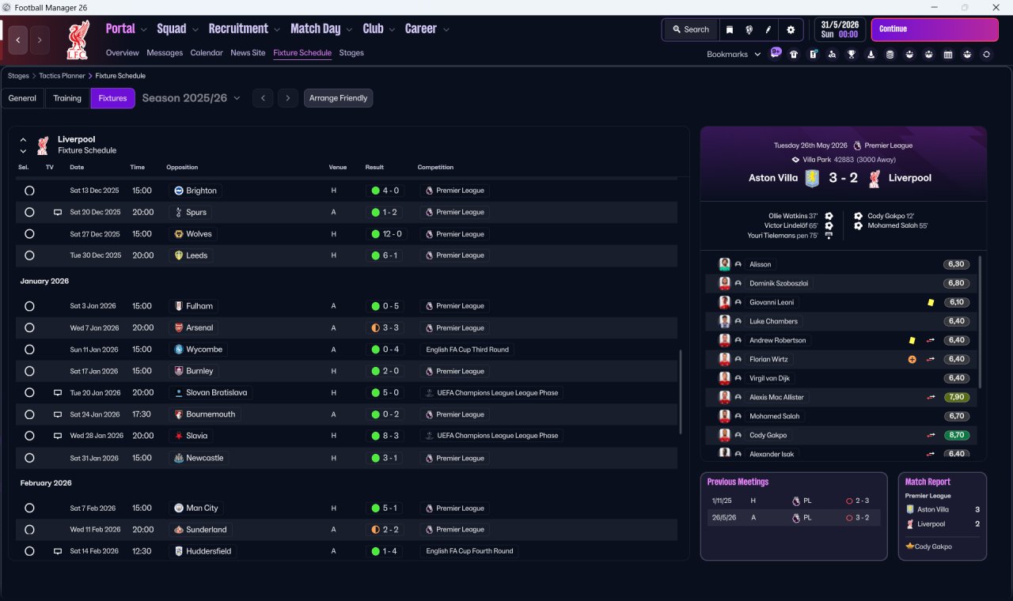Viewport: 1013px width, 601px height.
Task: Click Giovanni Leoni's yellow card icon
Action: 931,302
